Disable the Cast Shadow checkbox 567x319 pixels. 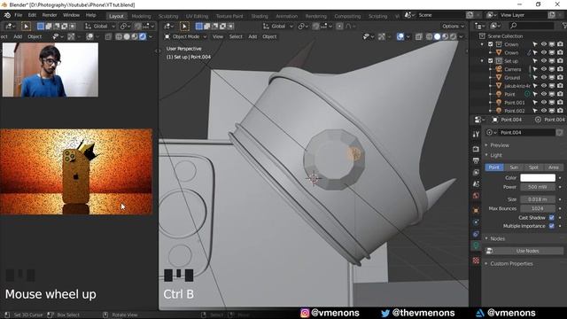[551, 218]
